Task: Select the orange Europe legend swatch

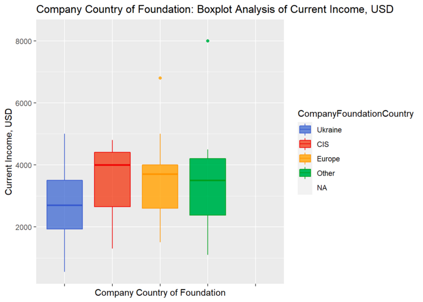Action: tap(305, 159)
